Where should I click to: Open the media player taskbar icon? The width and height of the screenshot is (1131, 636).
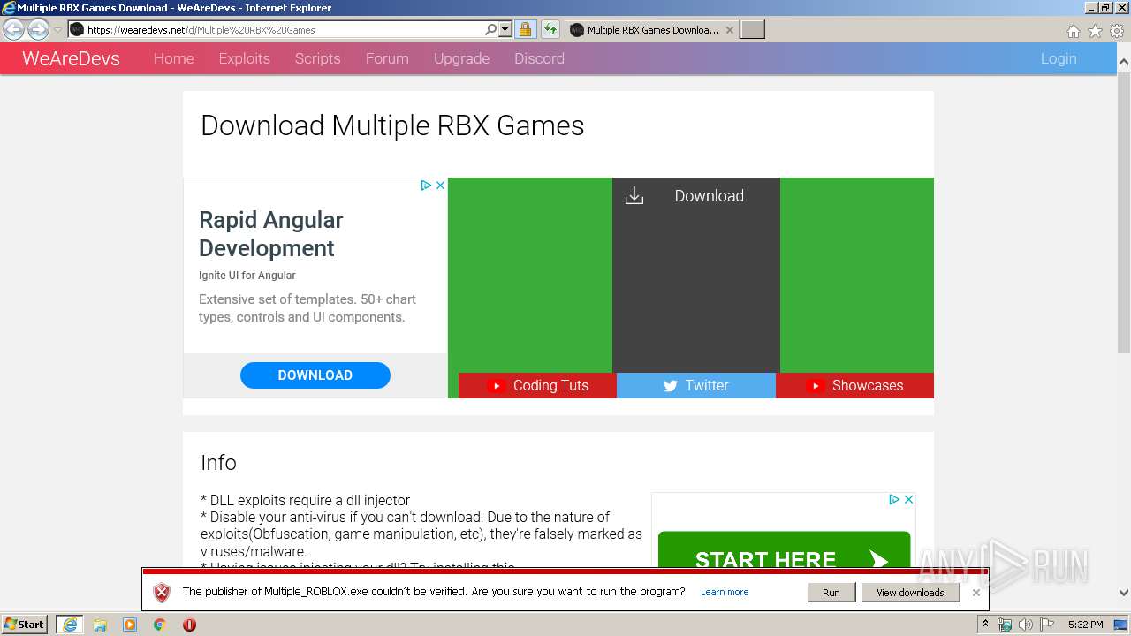click(130, 625)
